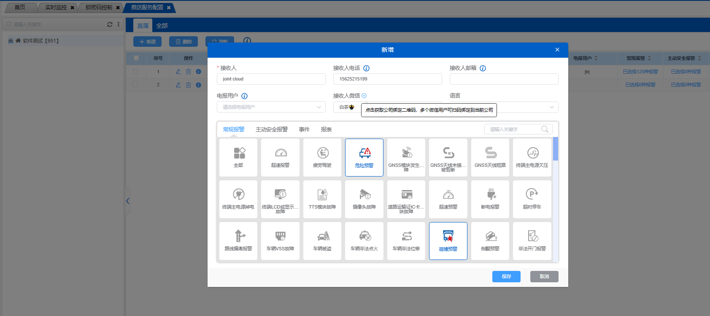Switch to the 首页 home tab
The image size is (710, 316).
[20, 7]
